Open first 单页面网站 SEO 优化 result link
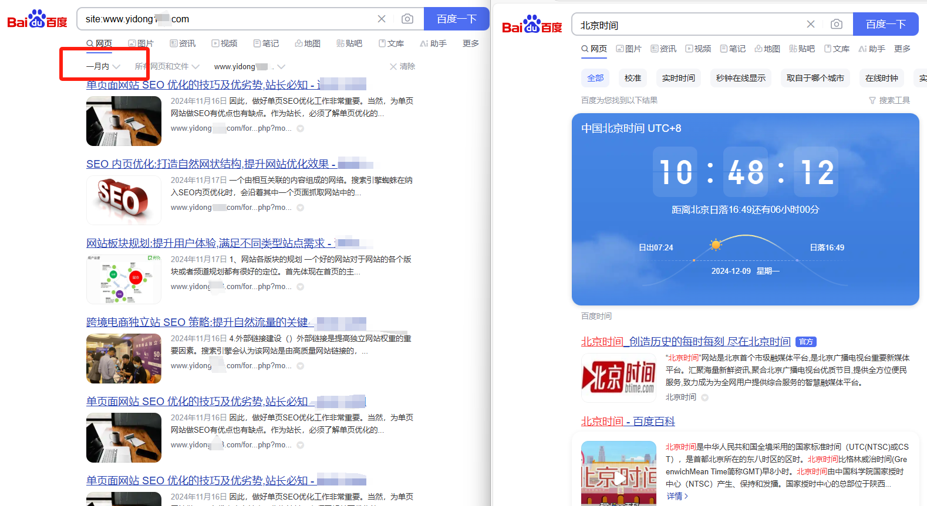 [226, 84]
